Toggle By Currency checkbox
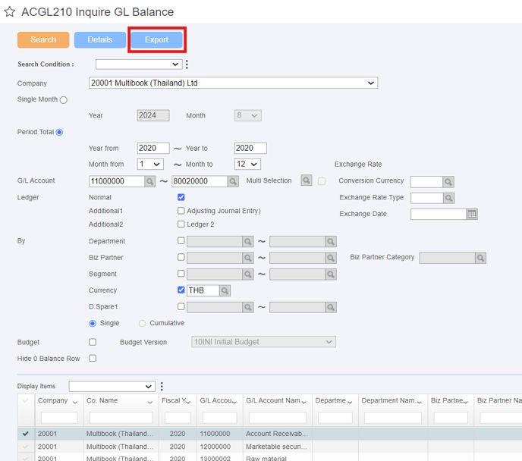The image size is (522, 461). pyautogui.click(x=181, y=290)
